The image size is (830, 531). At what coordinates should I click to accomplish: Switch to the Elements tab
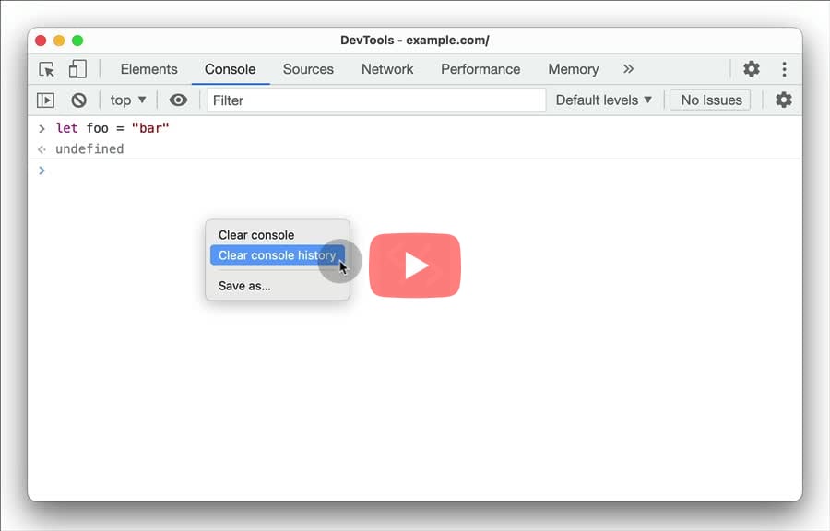[148, 69]
